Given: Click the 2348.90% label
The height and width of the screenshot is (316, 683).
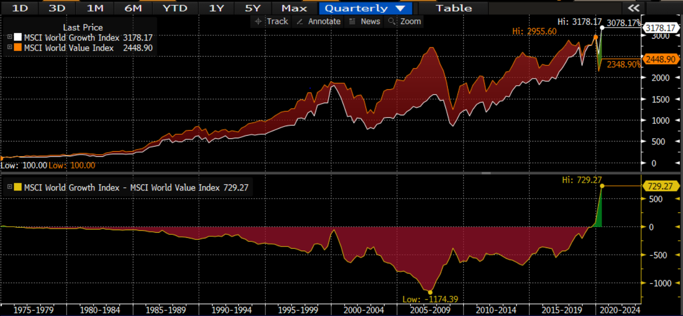Looking at the screenshot, I should [x=624, y=64].
